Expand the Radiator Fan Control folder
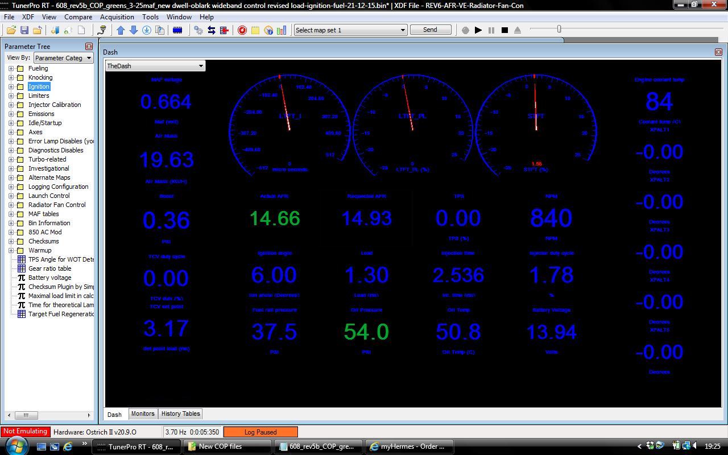The image size is (728, 455). tap(11, 205)
